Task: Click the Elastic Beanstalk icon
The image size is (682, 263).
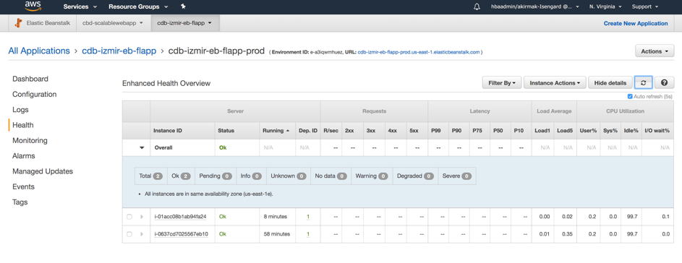Action: tap(18, 23)
